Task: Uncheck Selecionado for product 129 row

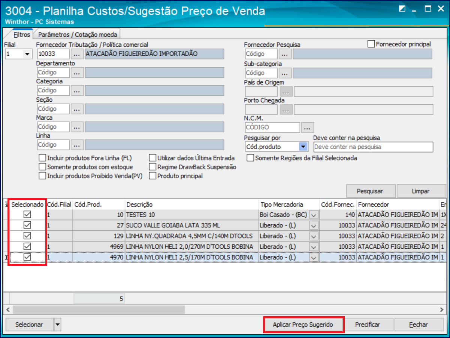Action: tap(27, 236)
